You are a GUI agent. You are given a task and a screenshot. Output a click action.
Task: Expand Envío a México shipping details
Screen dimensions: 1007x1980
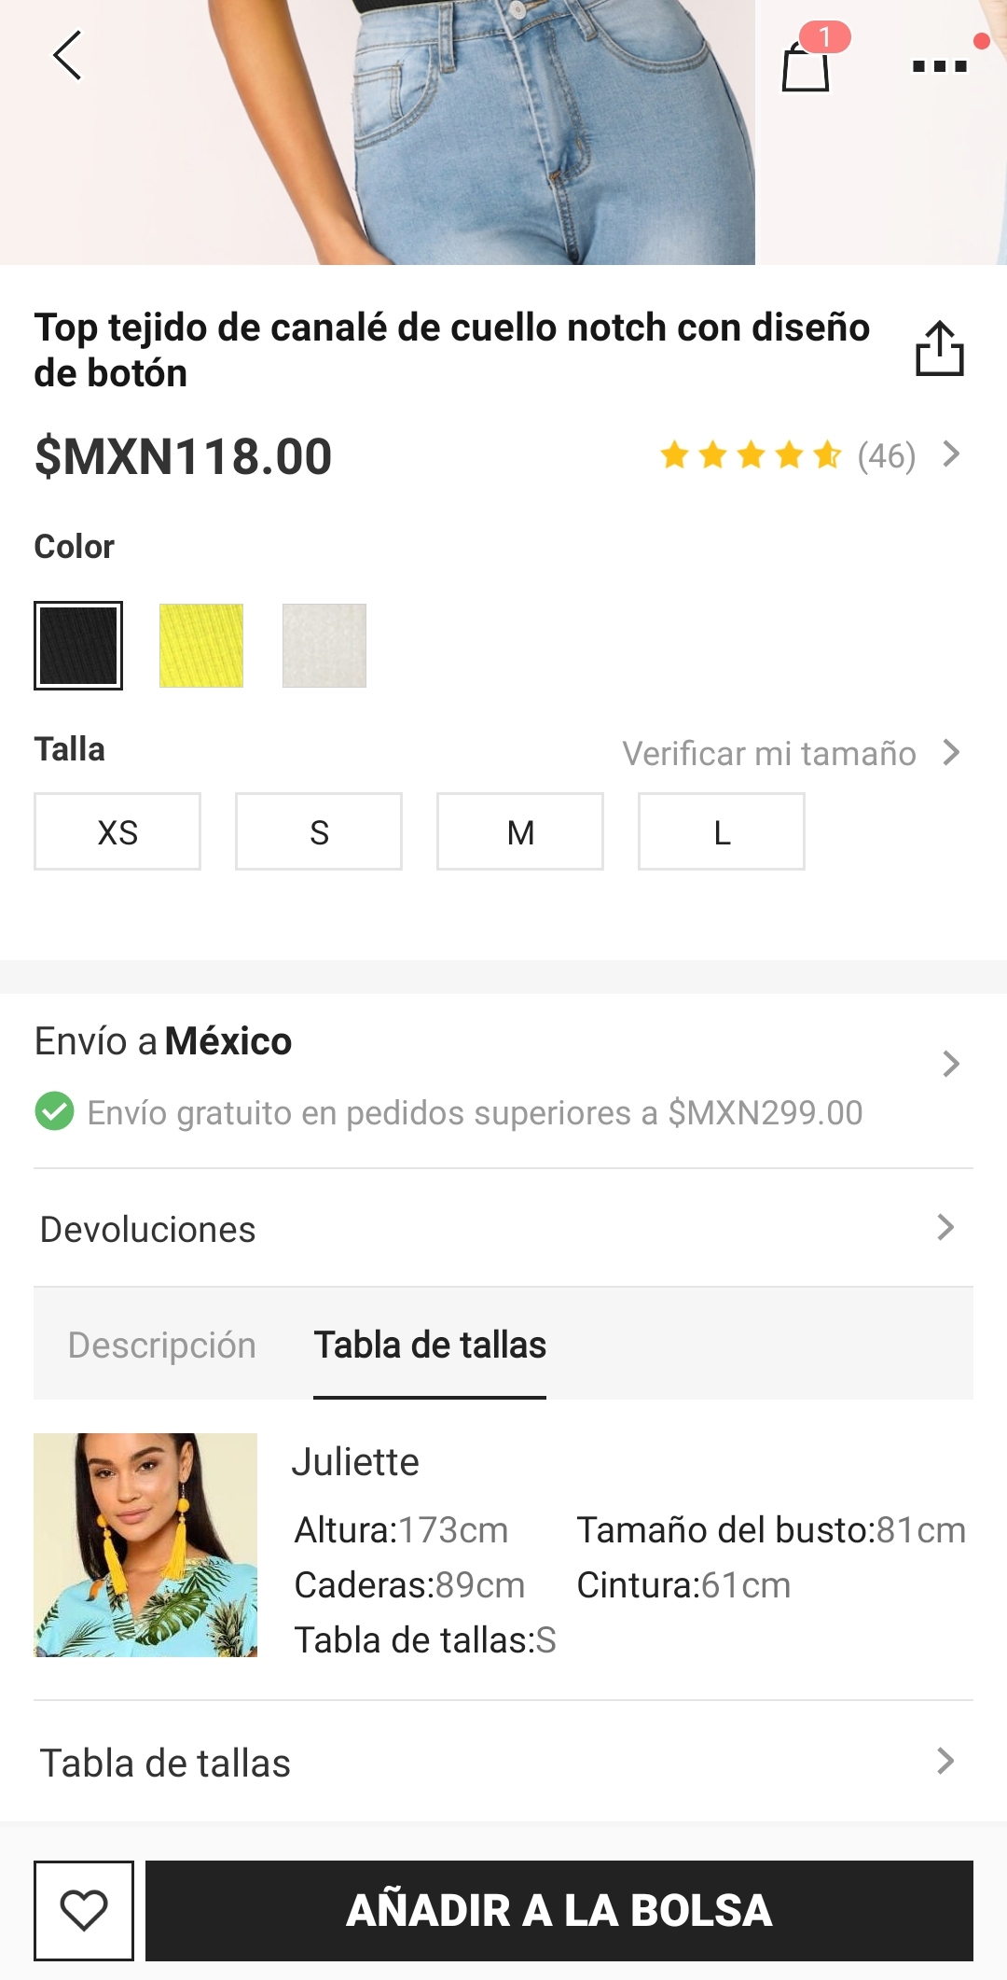[x=950, y=1064]
